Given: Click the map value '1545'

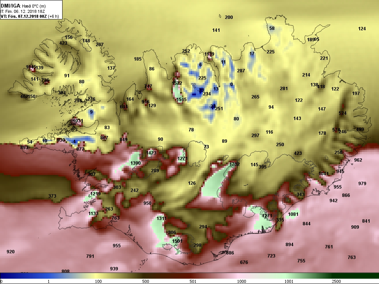Looking at the screenshot, I should (181, 100).
